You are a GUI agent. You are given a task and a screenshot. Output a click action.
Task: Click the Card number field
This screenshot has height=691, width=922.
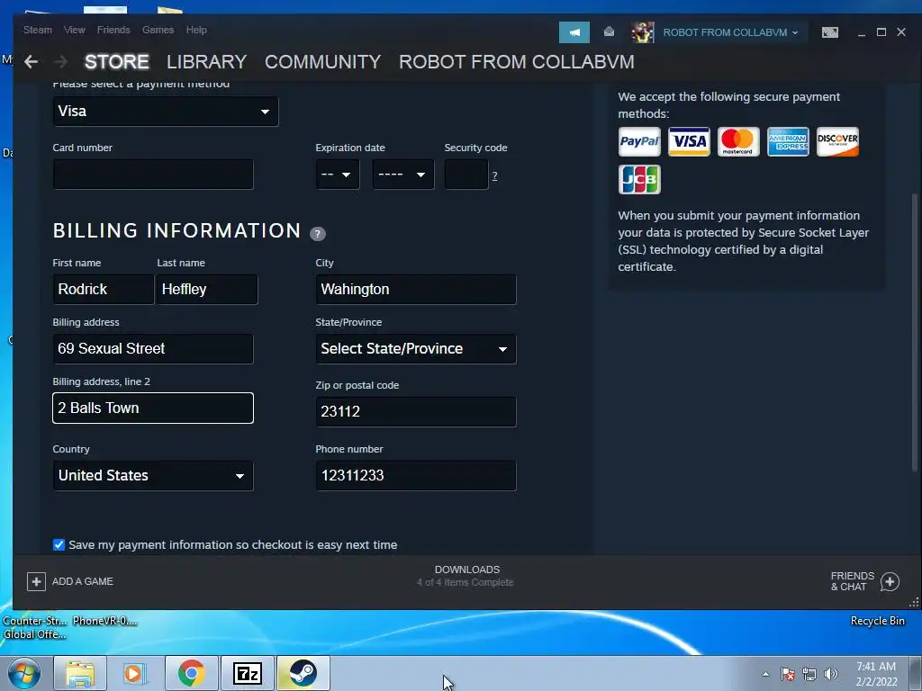153,175
